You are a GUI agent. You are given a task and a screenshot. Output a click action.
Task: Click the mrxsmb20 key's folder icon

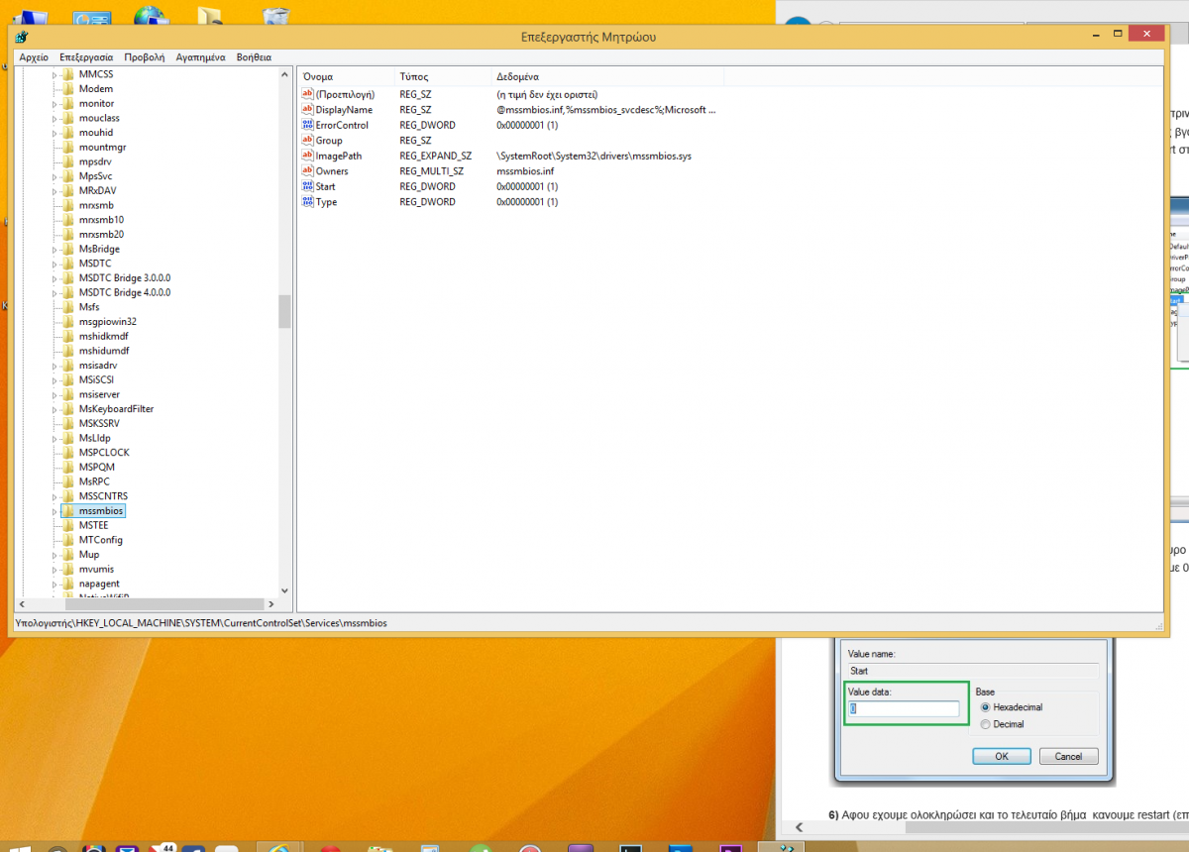pos(68,235)
